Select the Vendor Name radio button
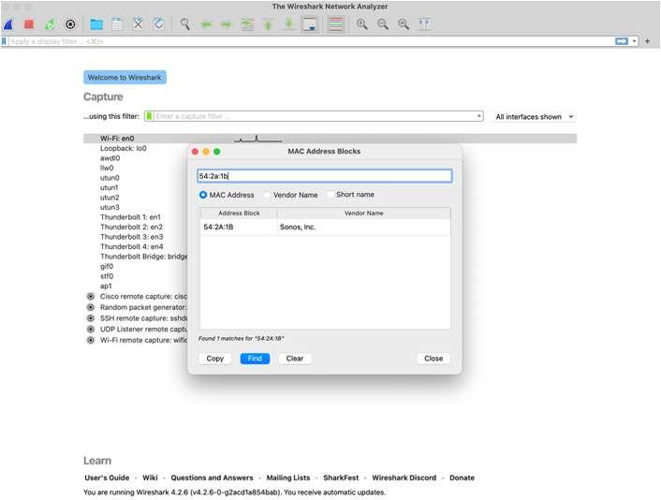 point(267,195)
